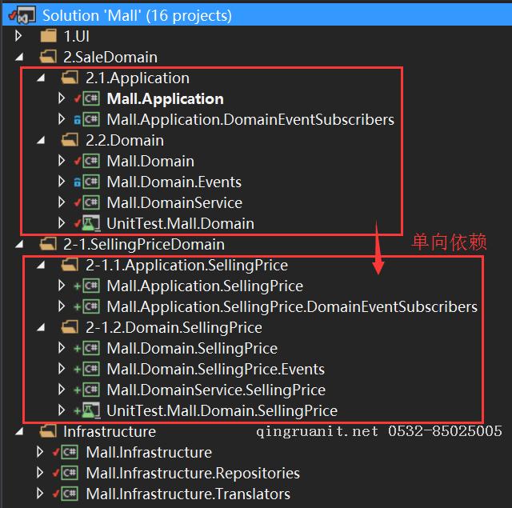Click the 2-1.1.Application.SellingPrice folder icon

(x=70, y=265)
